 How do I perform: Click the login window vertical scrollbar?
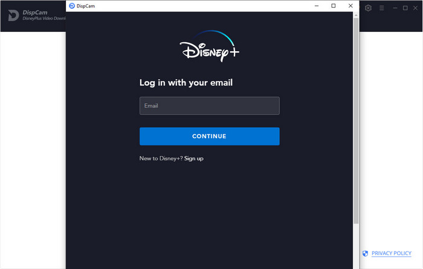point(356,121)
